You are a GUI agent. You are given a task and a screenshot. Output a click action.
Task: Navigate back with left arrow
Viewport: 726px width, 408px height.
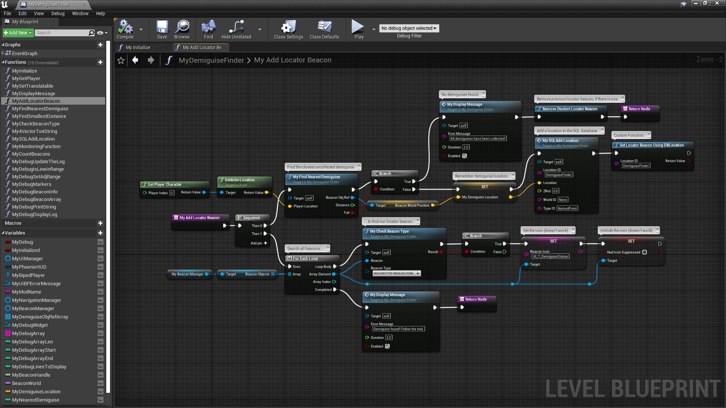point(135,60)
